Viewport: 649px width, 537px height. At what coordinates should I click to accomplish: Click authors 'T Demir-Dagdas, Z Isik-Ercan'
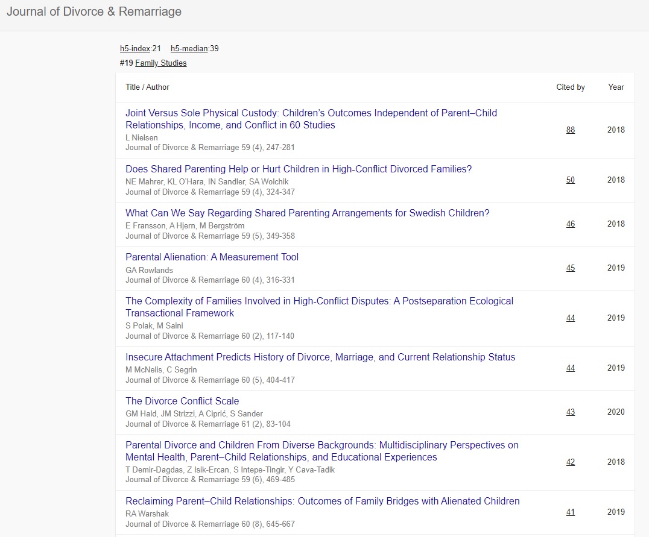[177, 469]
